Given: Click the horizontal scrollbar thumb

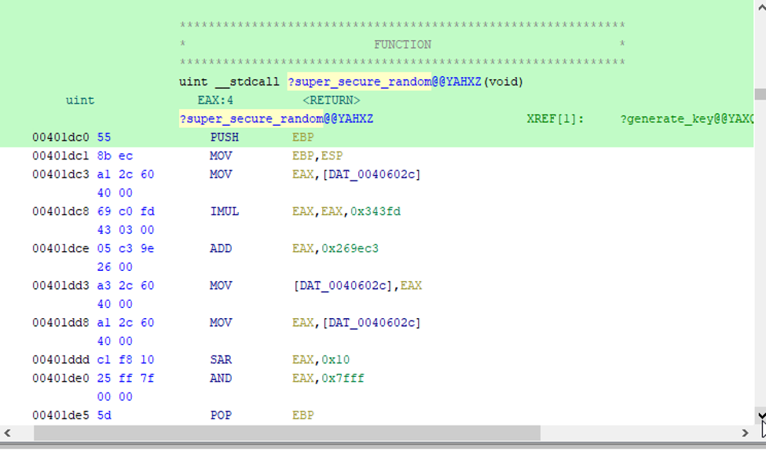Looking at the screenshot, I should pyautogui.click(x=287, y=433).
